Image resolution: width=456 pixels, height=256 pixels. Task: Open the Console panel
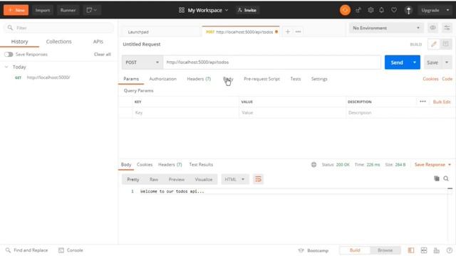(x=71, y=250)
